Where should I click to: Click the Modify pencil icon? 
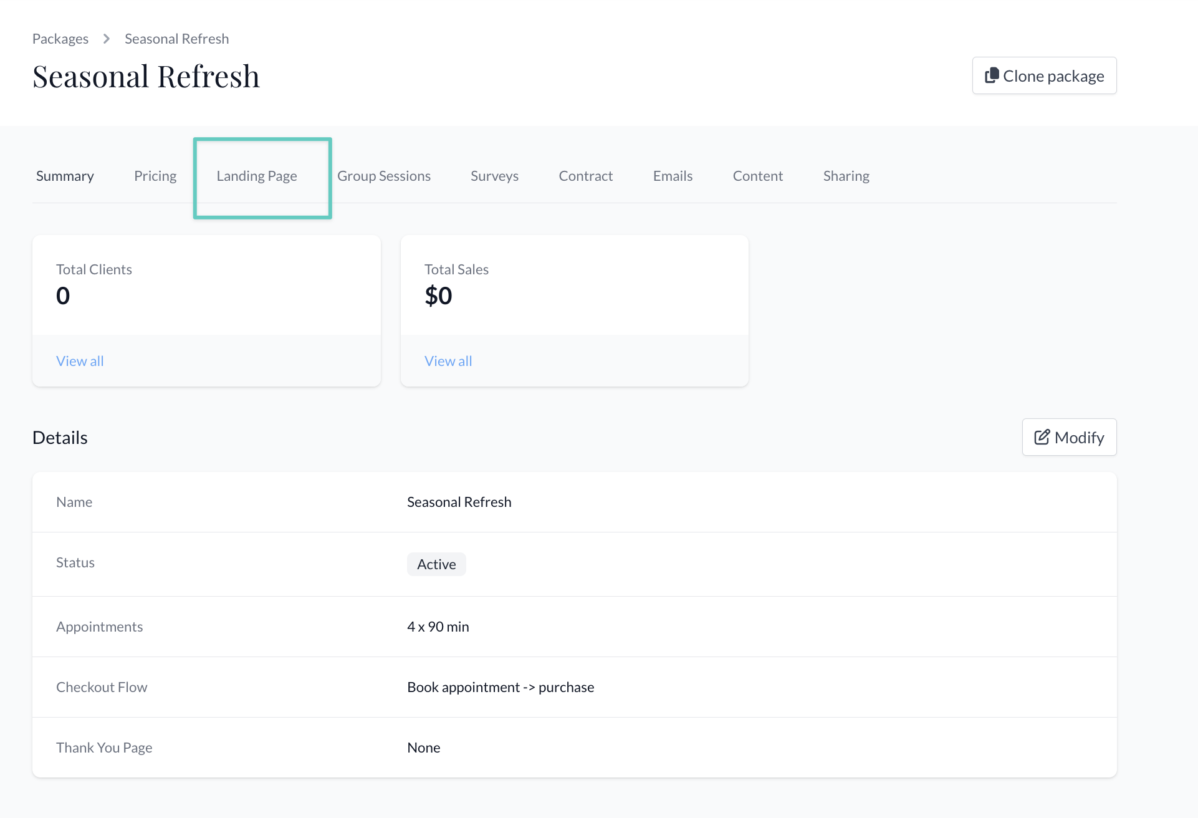coord(1042,436)
